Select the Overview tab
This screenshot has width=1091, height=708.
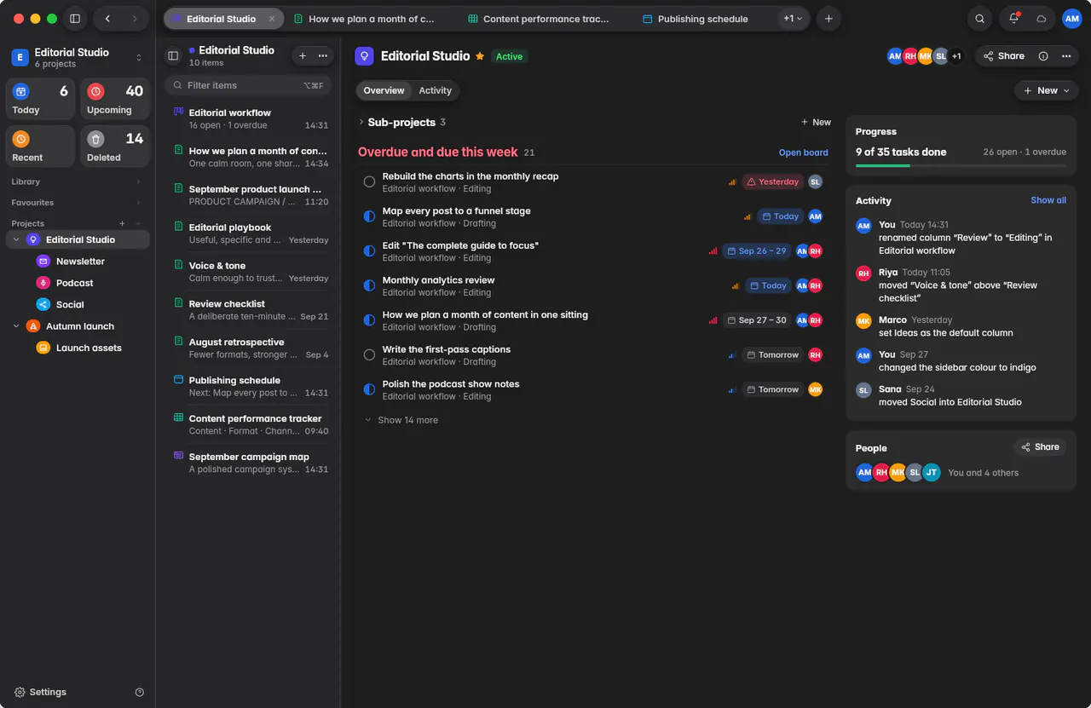click(384, 90)
